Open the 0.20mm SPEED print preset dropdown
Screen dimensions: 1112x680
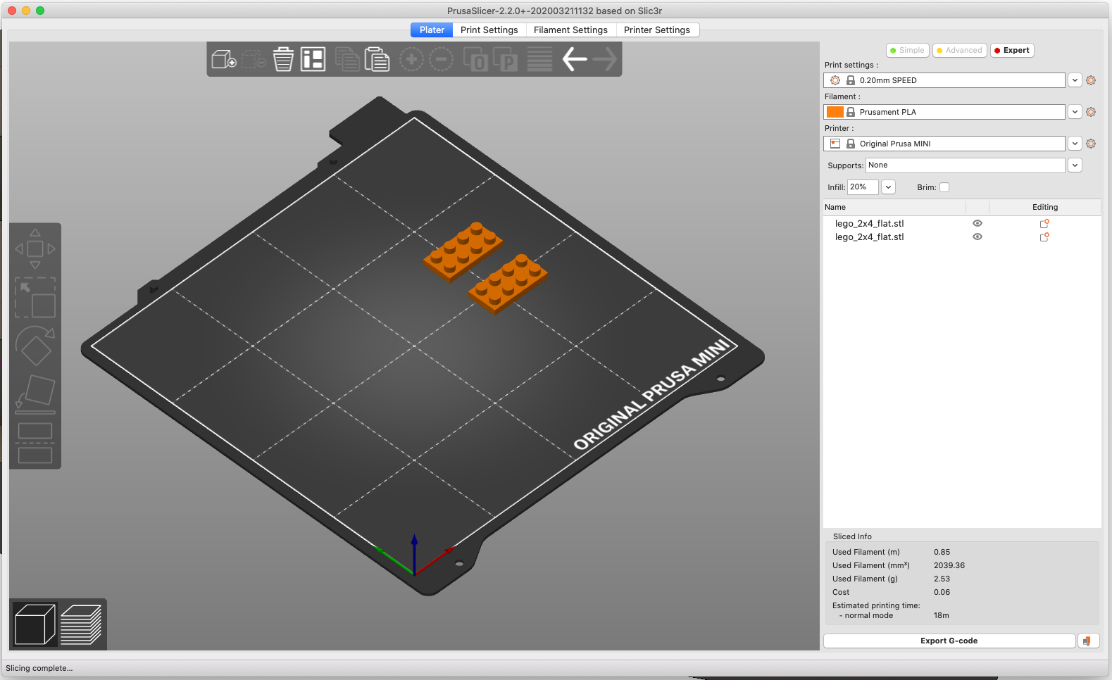click(1075, 80)
